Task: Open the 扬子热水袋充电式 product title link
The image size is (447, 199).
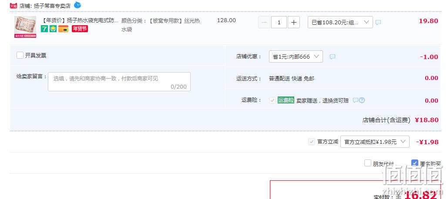Action: point(80,20)
